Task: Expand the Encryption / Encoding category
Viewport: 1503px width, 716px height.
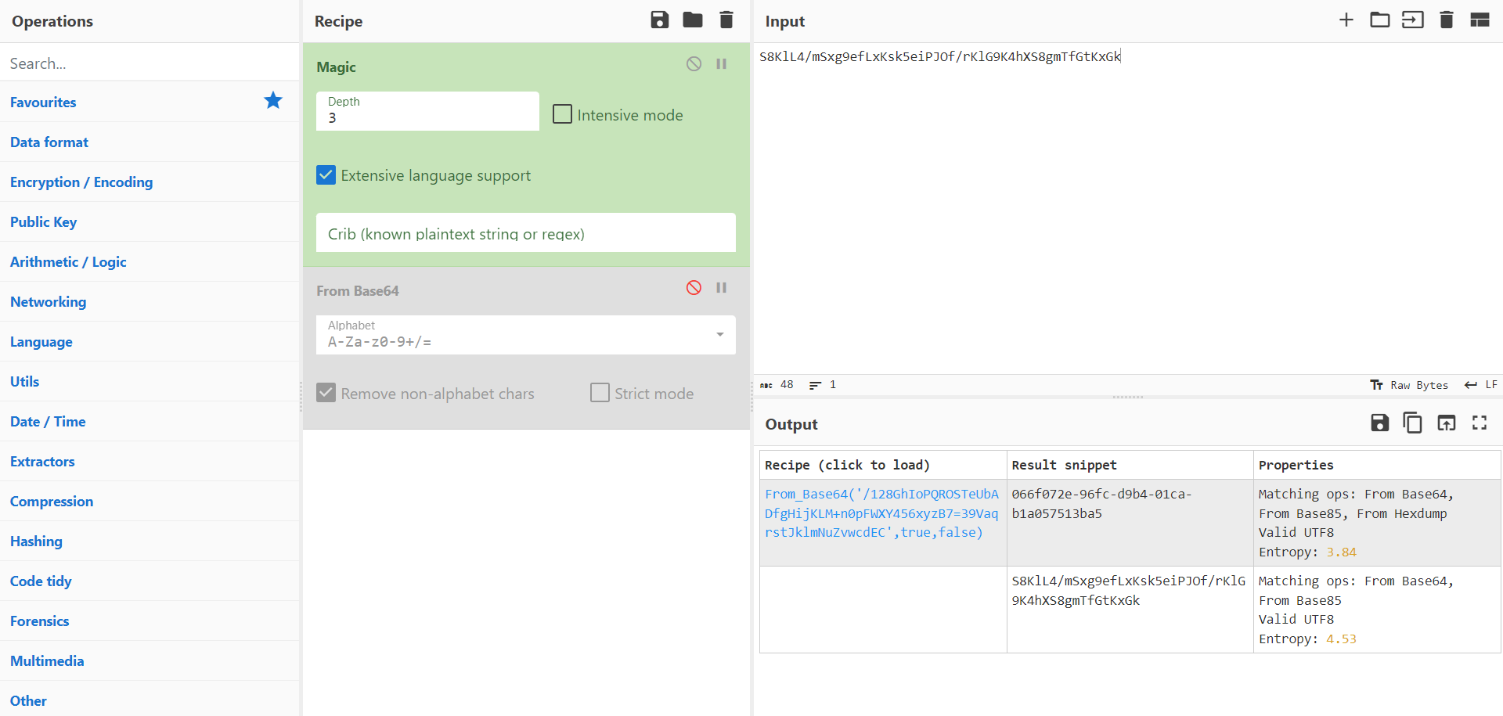Action: pos(81,182)
